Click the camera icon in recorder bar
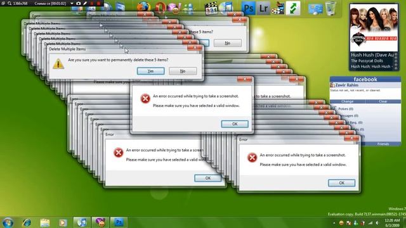The width and height of the screenshot is (406, 228). (x=79, y=3)
